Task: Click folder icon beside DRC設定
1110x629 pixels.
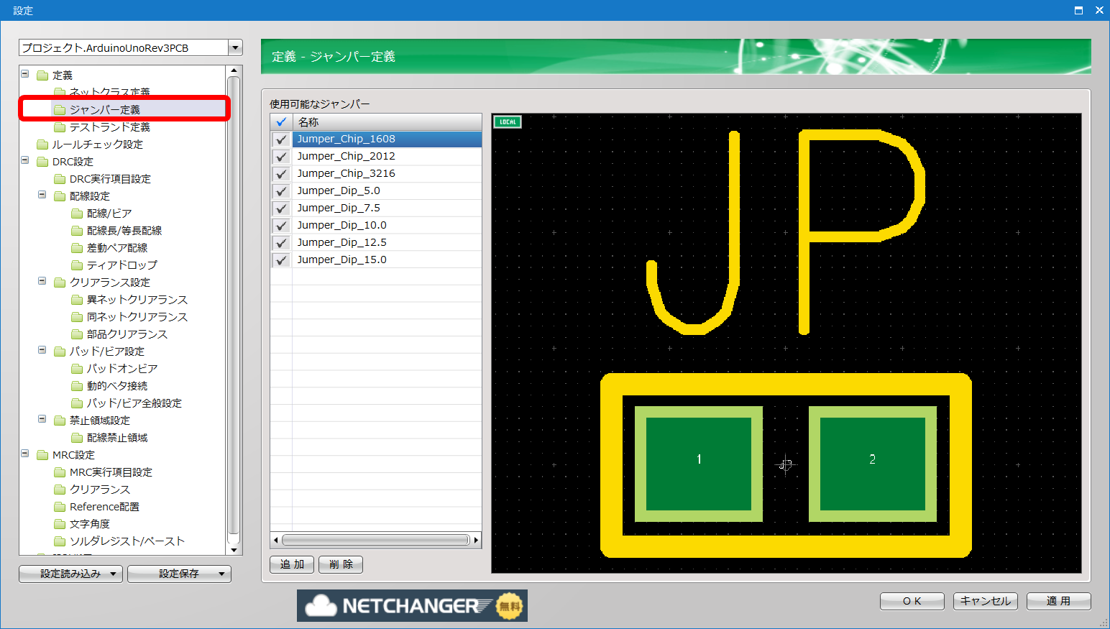Action: [x=42, y=162]
